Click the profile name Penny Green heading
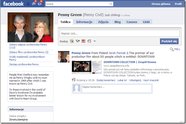This screenshot has height=124, width=186. pos(70,15)
